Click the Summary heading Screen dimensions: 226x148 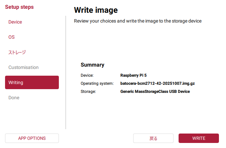[92, 65]
